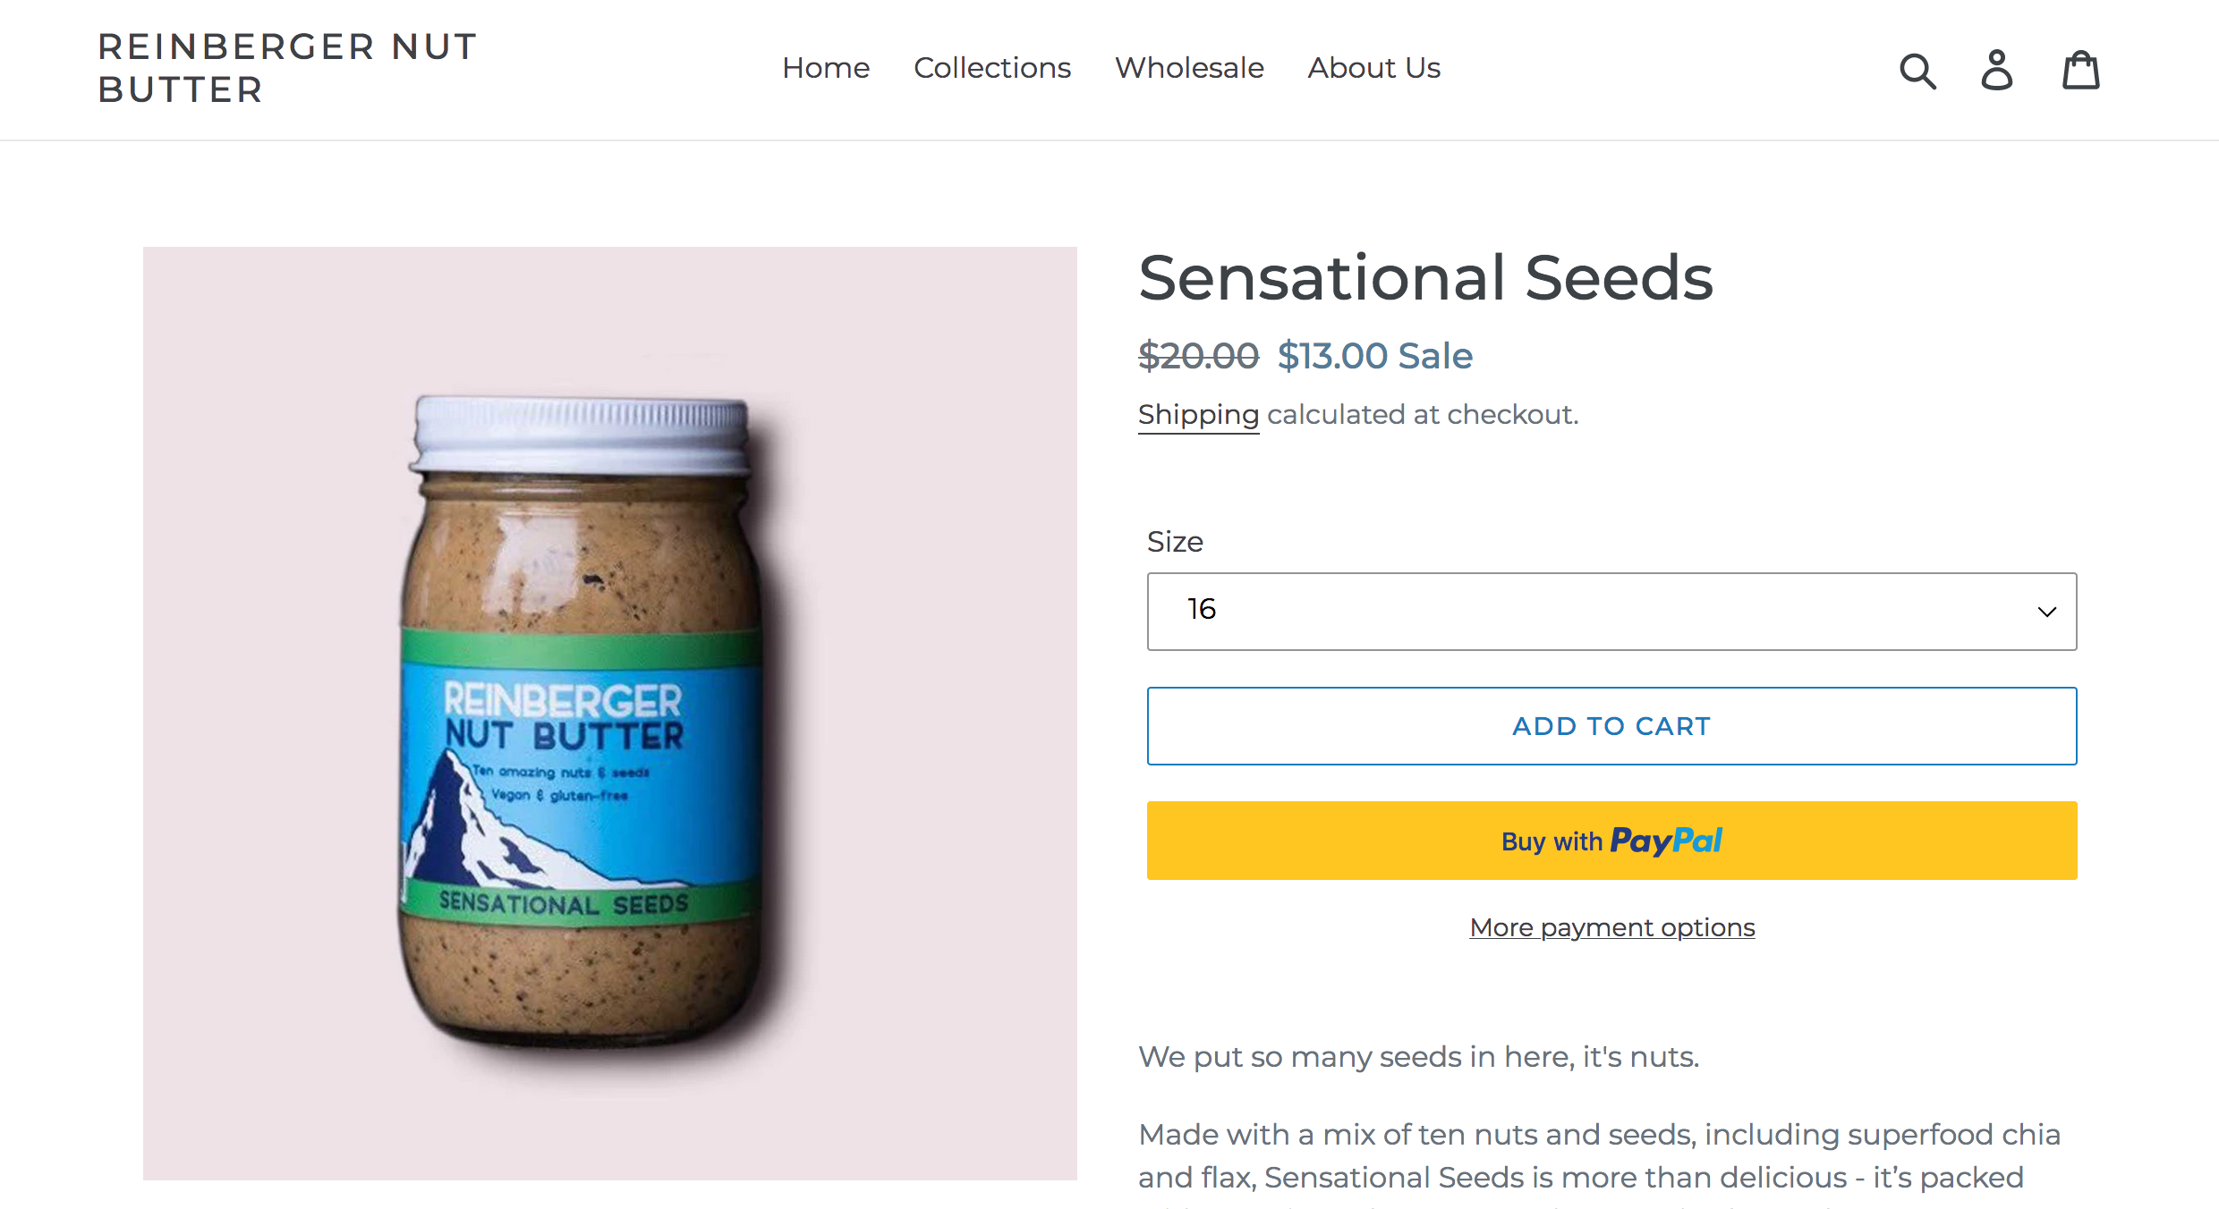Click the account login person icon
This screenshot has width=2219, height=1209.
click(x=1997, y=71)
